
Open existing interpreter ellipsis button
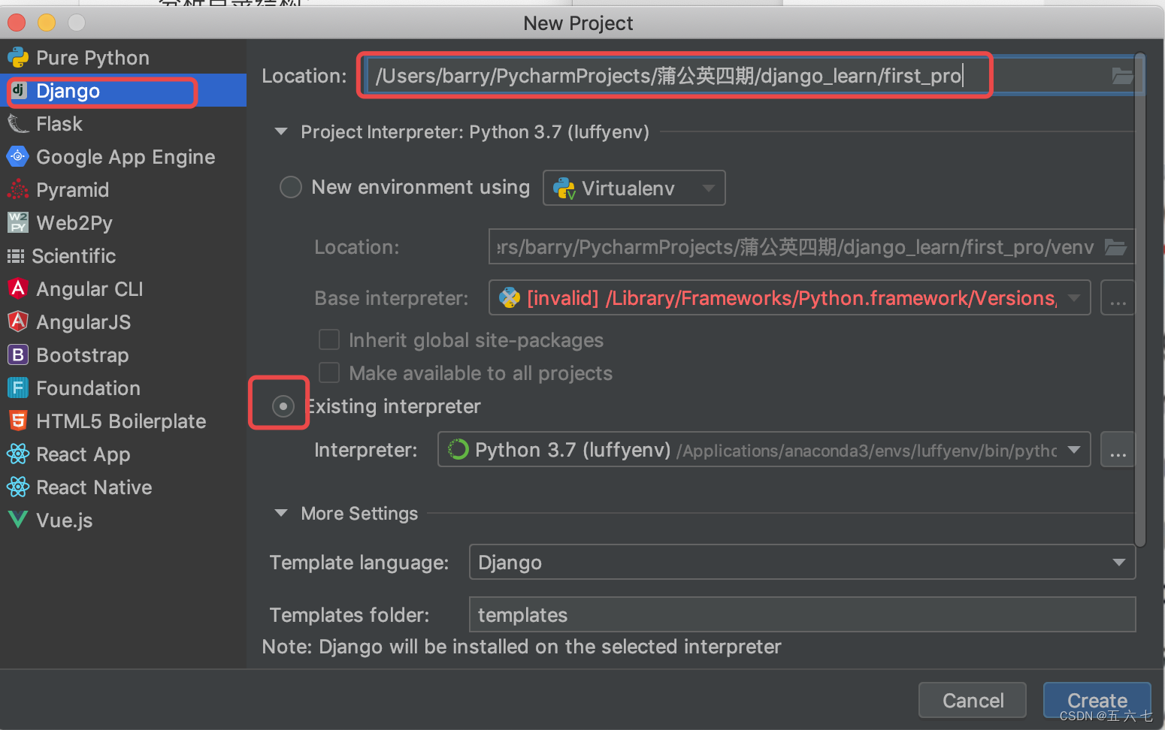(x=1118, y=449)
